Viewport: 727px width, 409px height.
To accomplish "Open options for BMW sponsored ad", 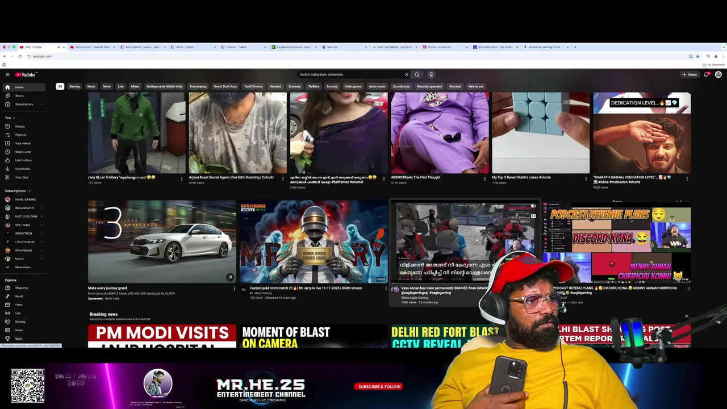I will (234, 289).
